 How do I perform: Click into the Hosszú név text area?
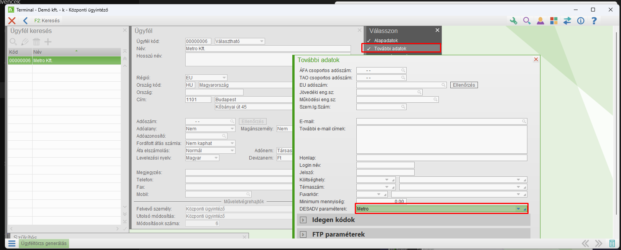[268, 59]
